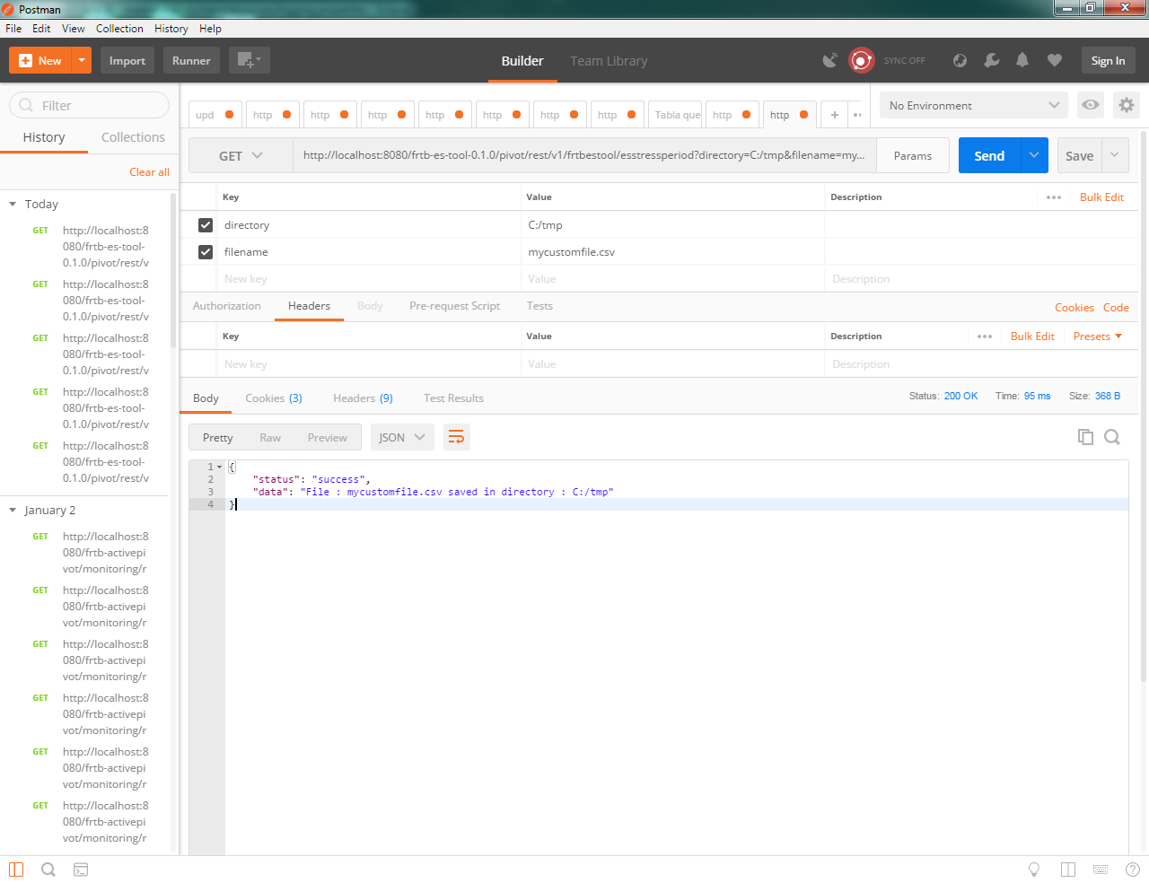The image size is (1149, 883).
Task: Collapse the January 2 history group
Action: pos(13,511)
